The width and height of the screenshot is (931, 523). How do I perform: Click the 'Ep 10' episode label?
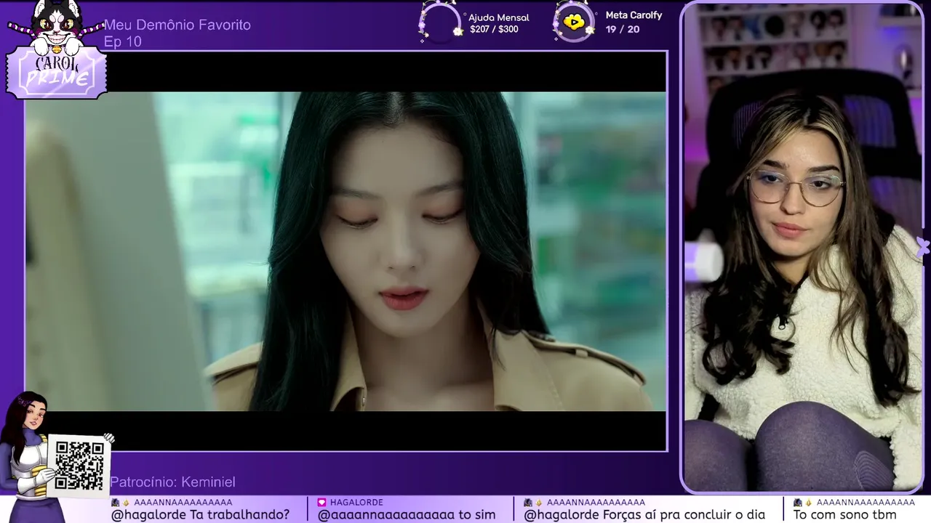(x=123, y=42)
